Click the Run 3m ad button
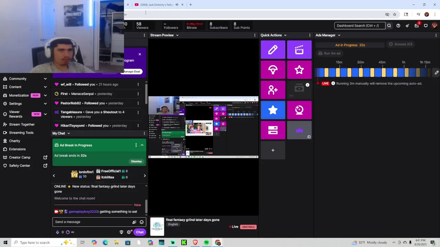Viewport: 440px width, 247px height. click(329, 53)
